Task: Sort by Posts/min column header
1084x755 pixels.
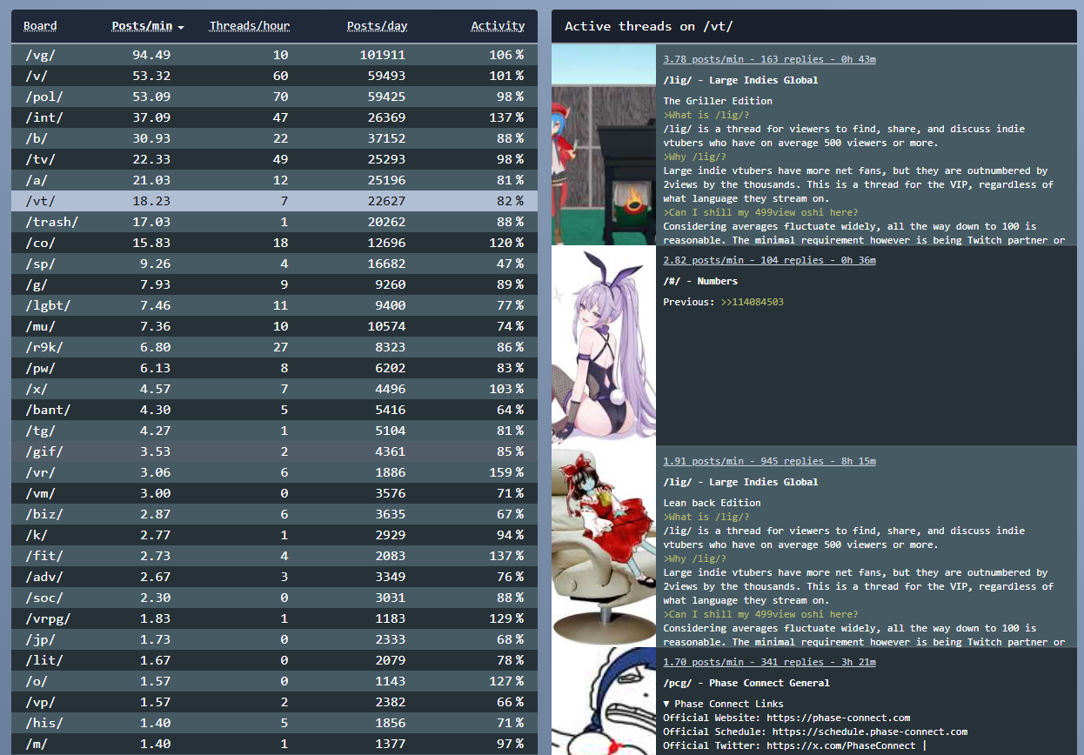Action: click(147, 26)
